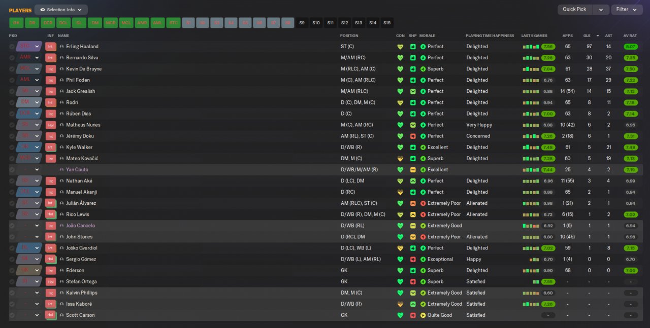This screenshot has width=650, height=328.
Task: Click match sharpness icon for Julián Álvarez
Action: (413, 203)
